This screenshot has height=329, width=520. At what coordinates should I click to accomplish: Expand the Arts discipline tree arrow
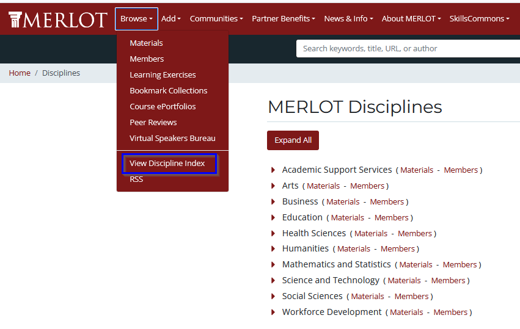273,186
